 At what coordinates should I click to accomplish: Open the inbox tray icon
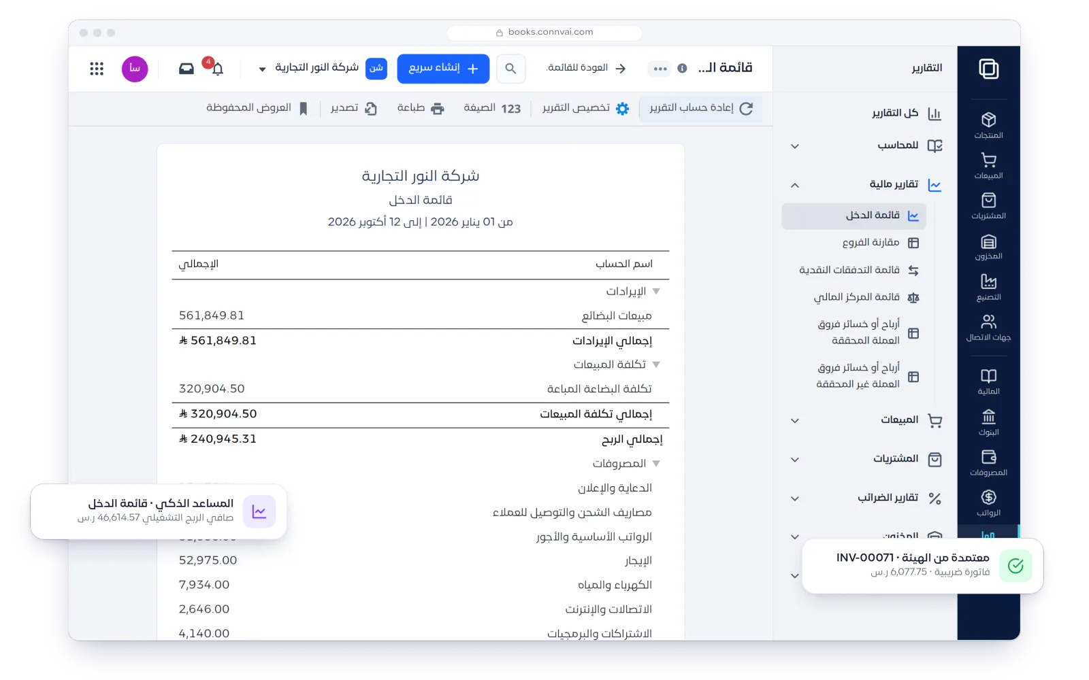coord(186,69)
